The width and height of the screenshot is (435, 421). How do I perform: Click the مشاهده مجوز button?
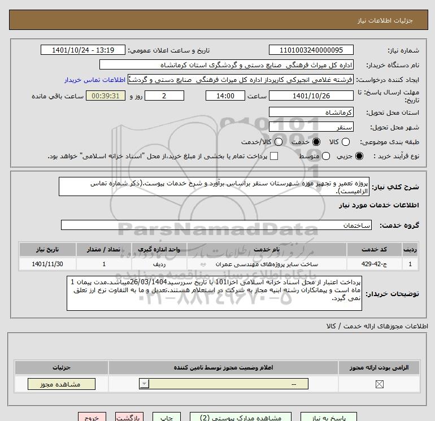(62, 384)
